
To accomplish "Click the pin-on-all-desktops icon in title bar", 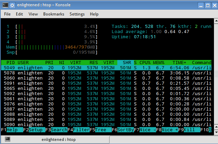I will click(12, 5).
